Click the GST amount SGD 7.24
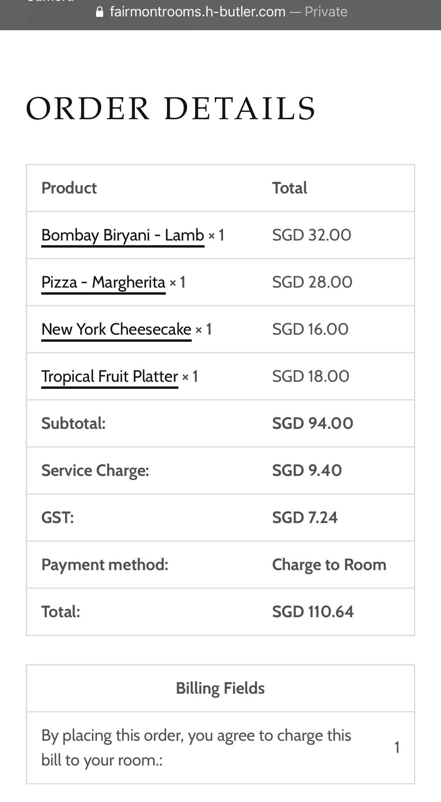Viewport: 441px width, 802px height. [x=305, y=518]
